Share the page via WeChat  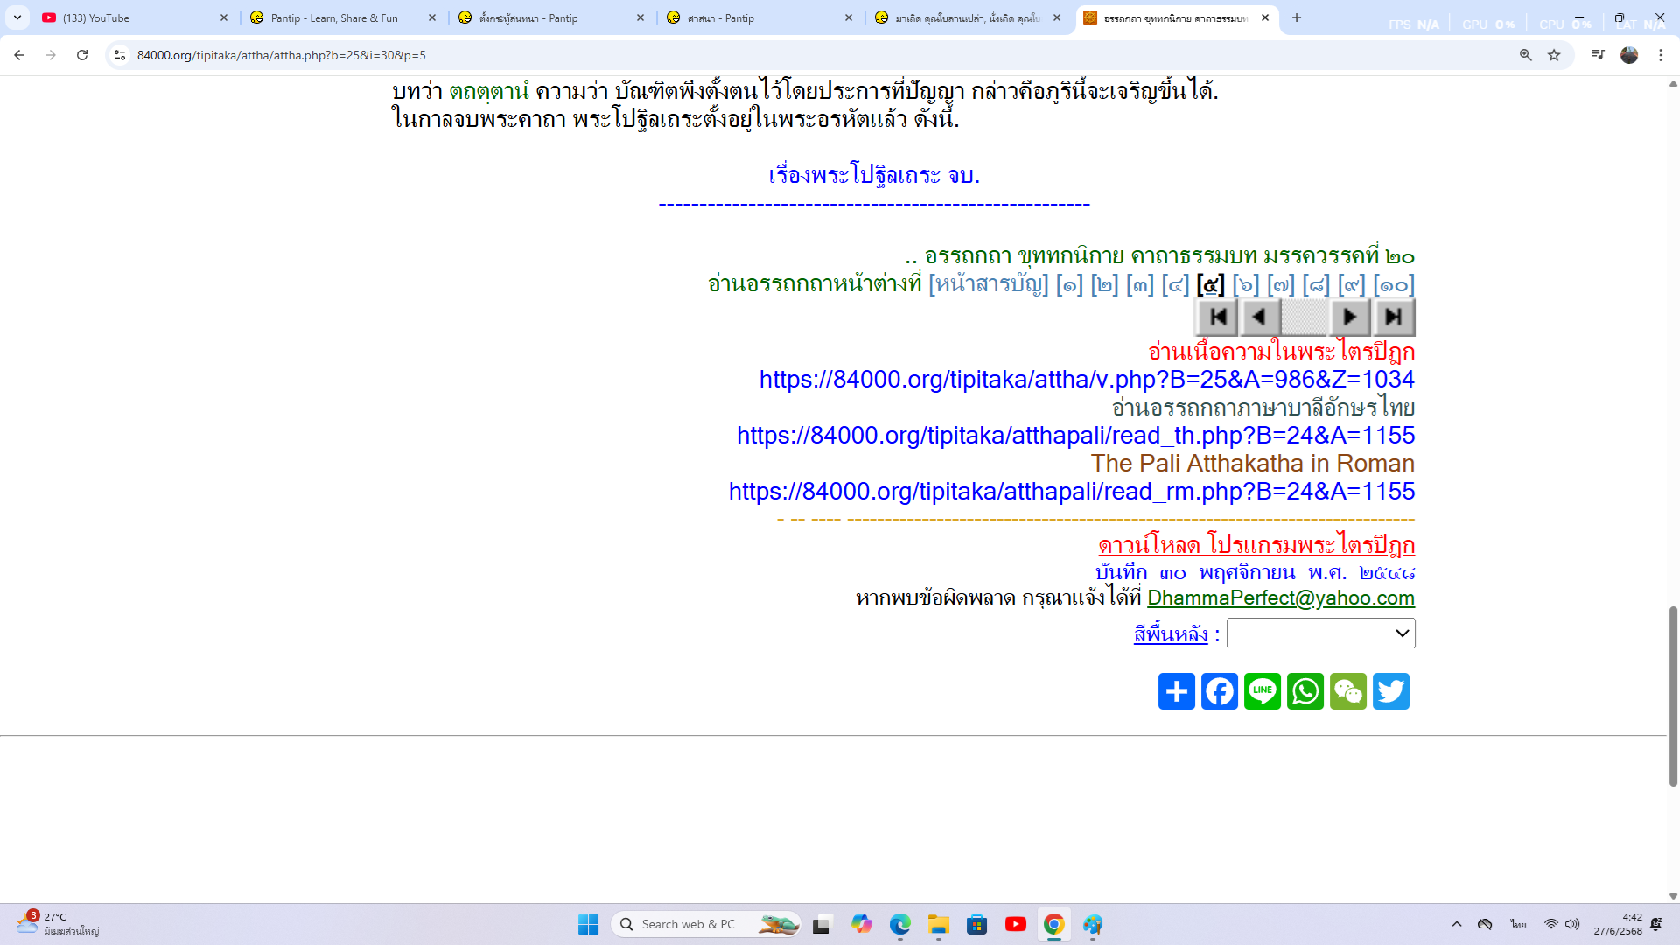(x=1348, y=691)
